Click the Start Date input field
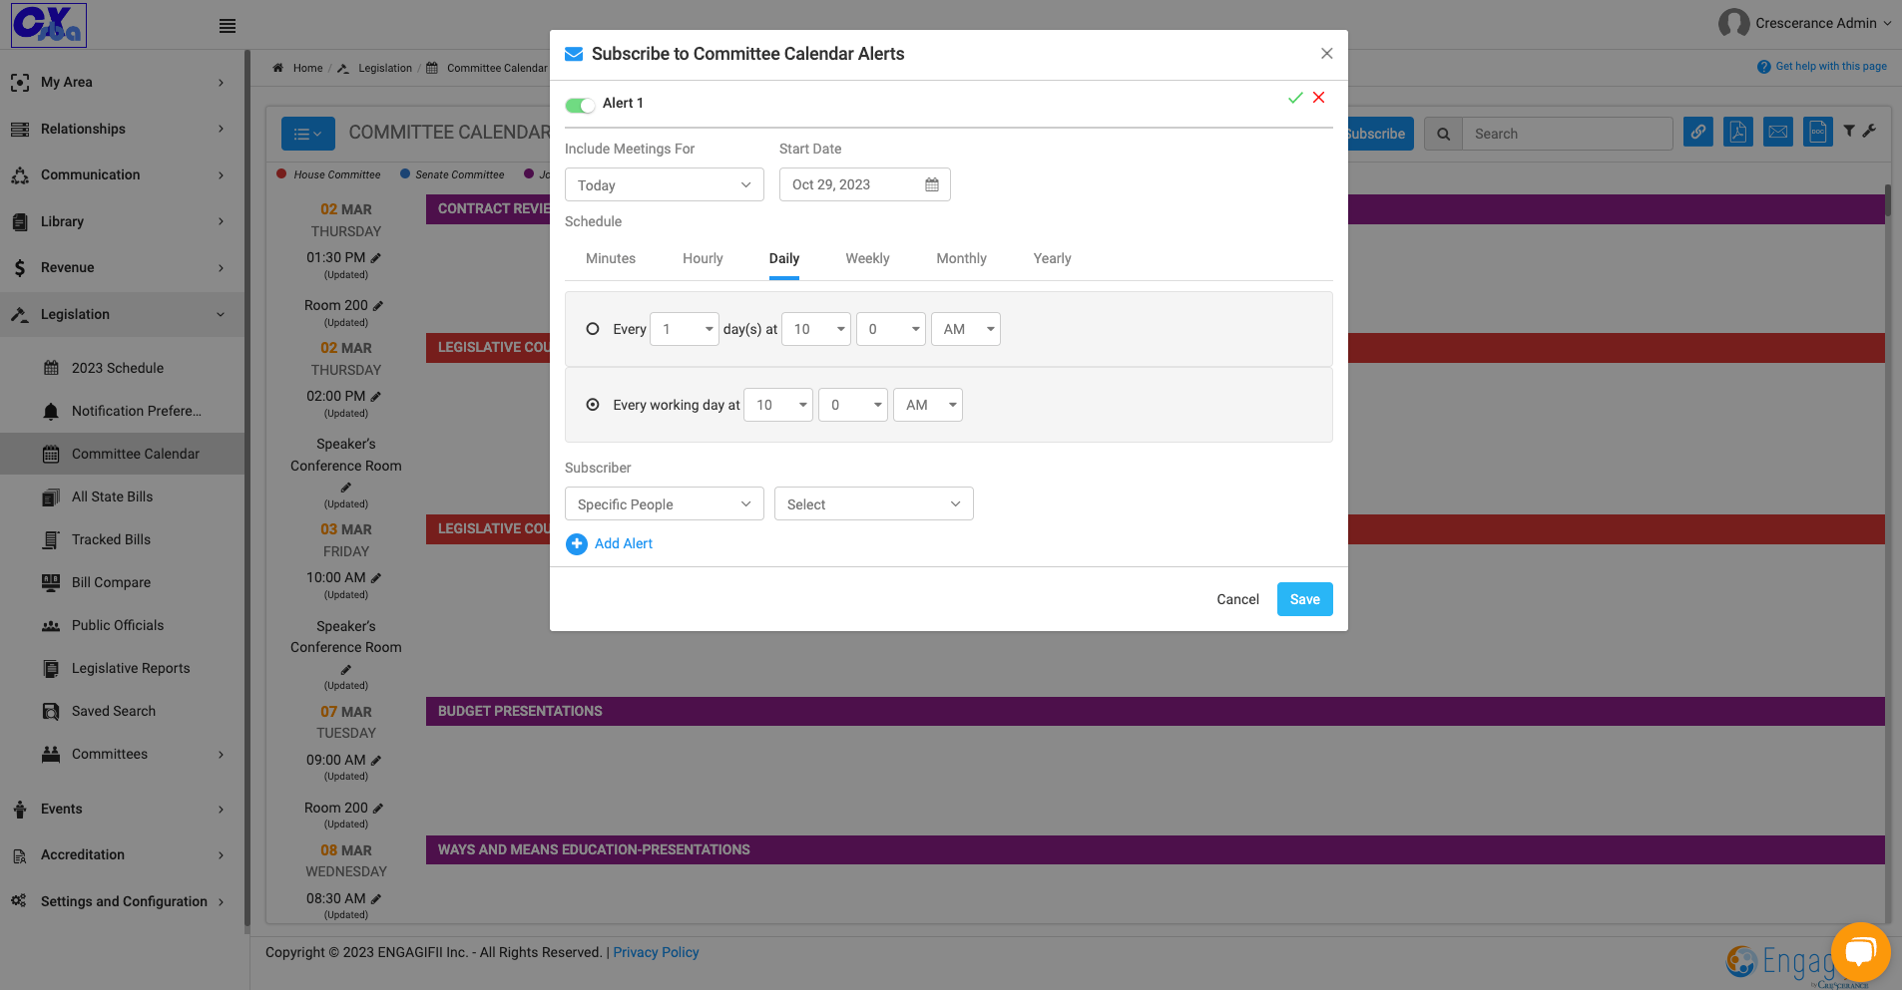 click(865, 184)
